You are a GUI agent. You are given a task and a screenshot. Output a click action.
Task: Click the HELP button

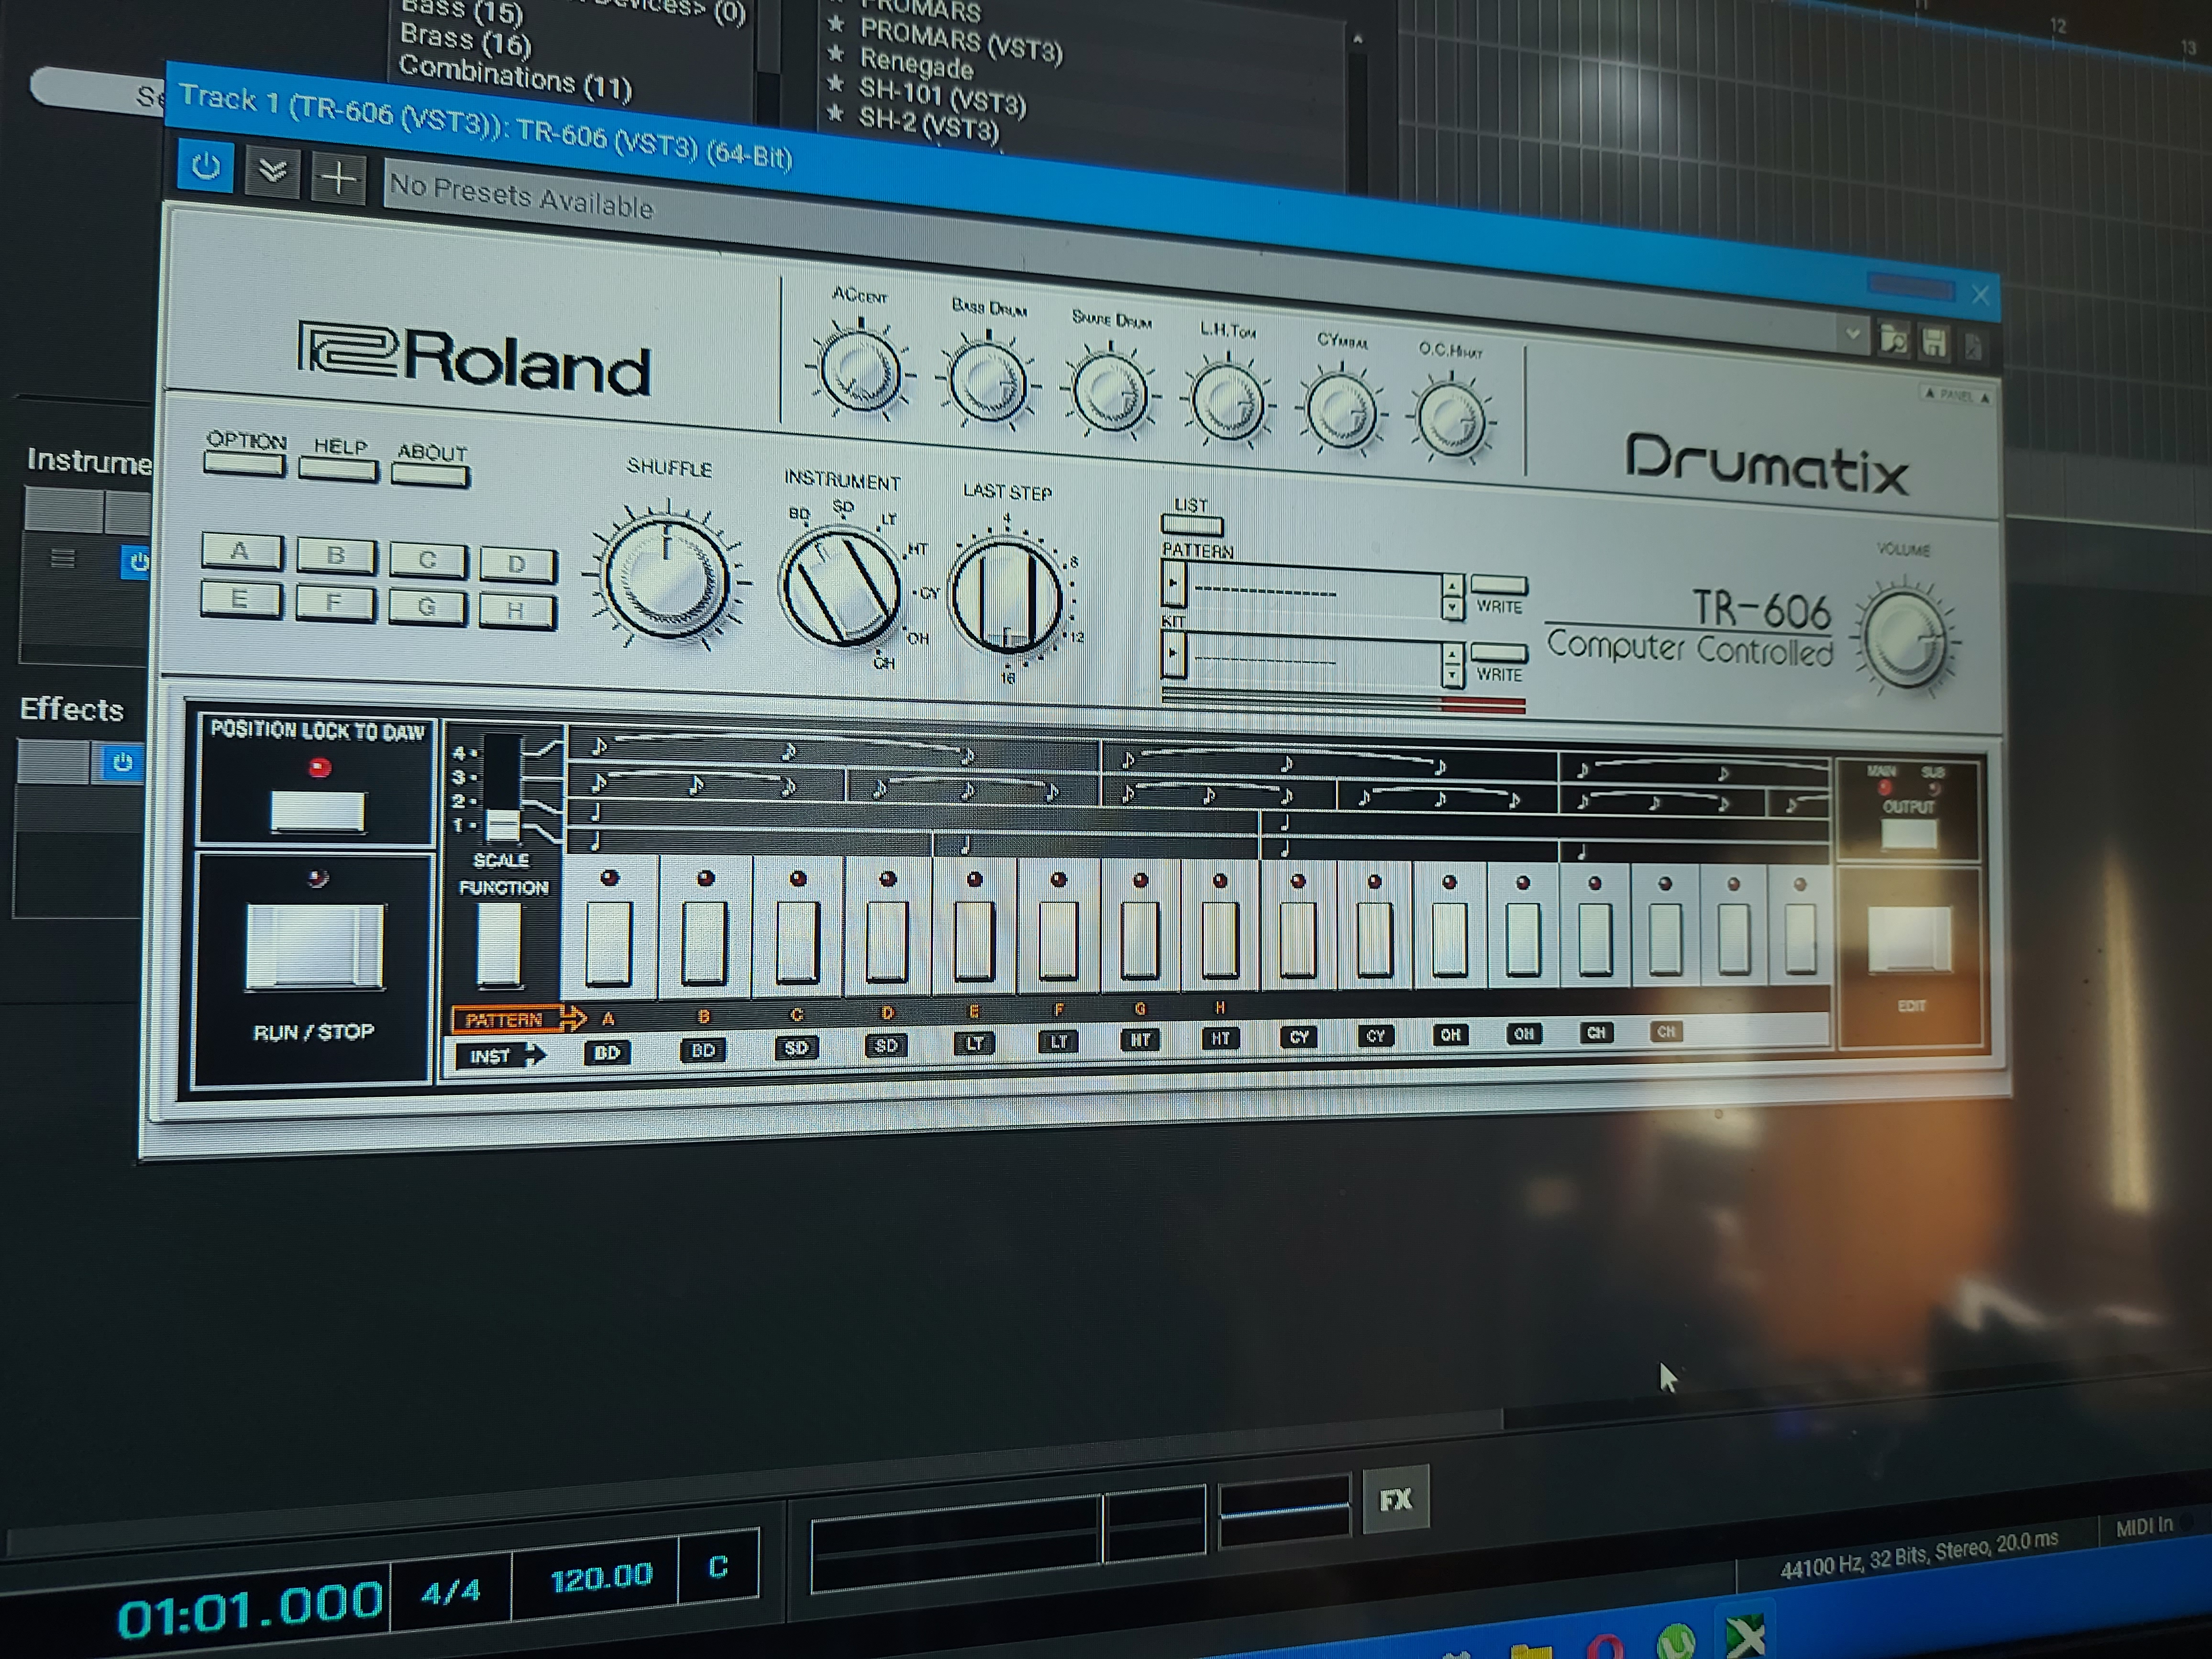(338, 469)
